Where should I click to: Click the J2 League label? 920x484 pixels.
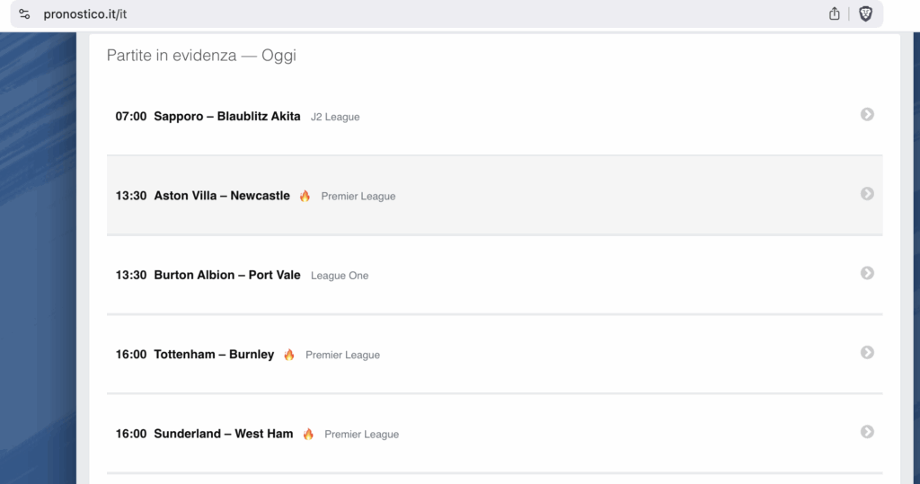pyautogui.click(x=335, y=117)
